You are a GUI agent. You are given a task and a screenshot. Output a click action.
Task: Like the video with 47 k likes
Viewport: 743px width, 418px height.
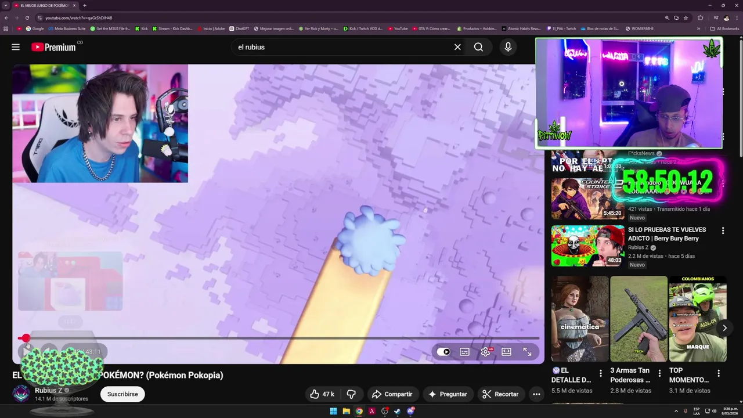[322, 394]
